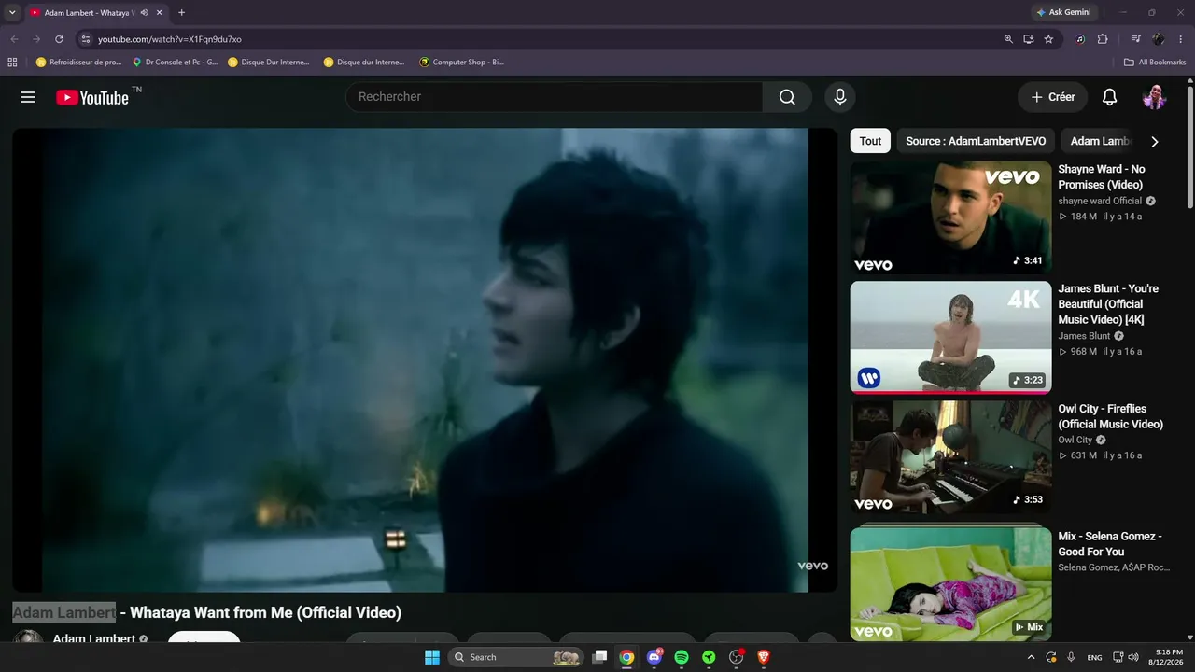Mute the tab with the speaker icon
The height and width of the screenshot is (672, 1195).
145,13
